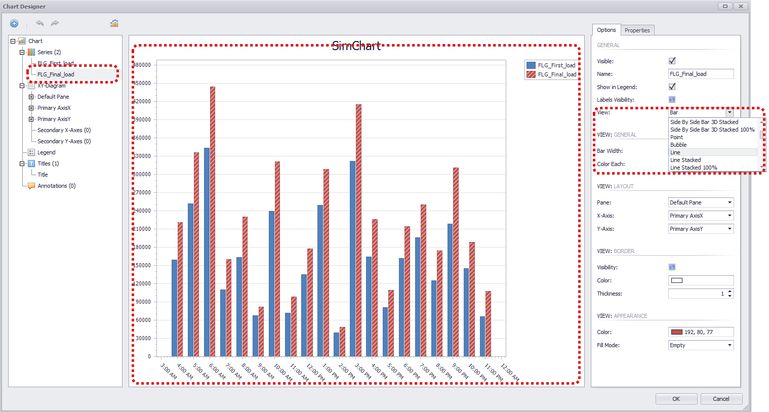
Task: Click the Name input field
Action: [x=701, y=74]
